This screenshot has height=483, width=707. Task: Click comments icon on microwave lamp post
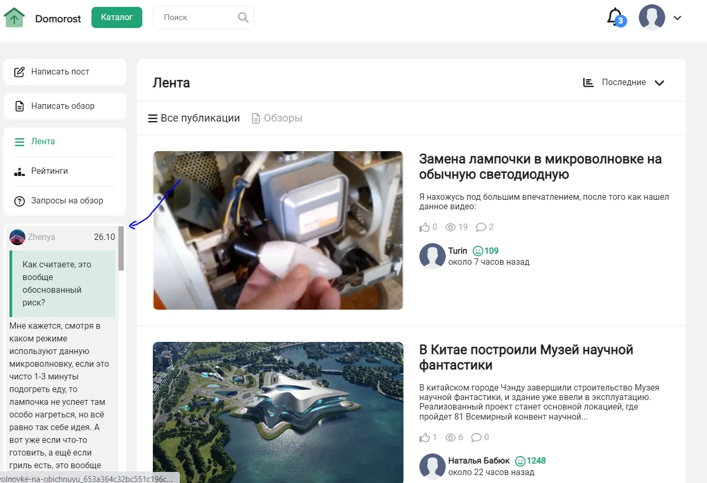(x=481, y=227)
